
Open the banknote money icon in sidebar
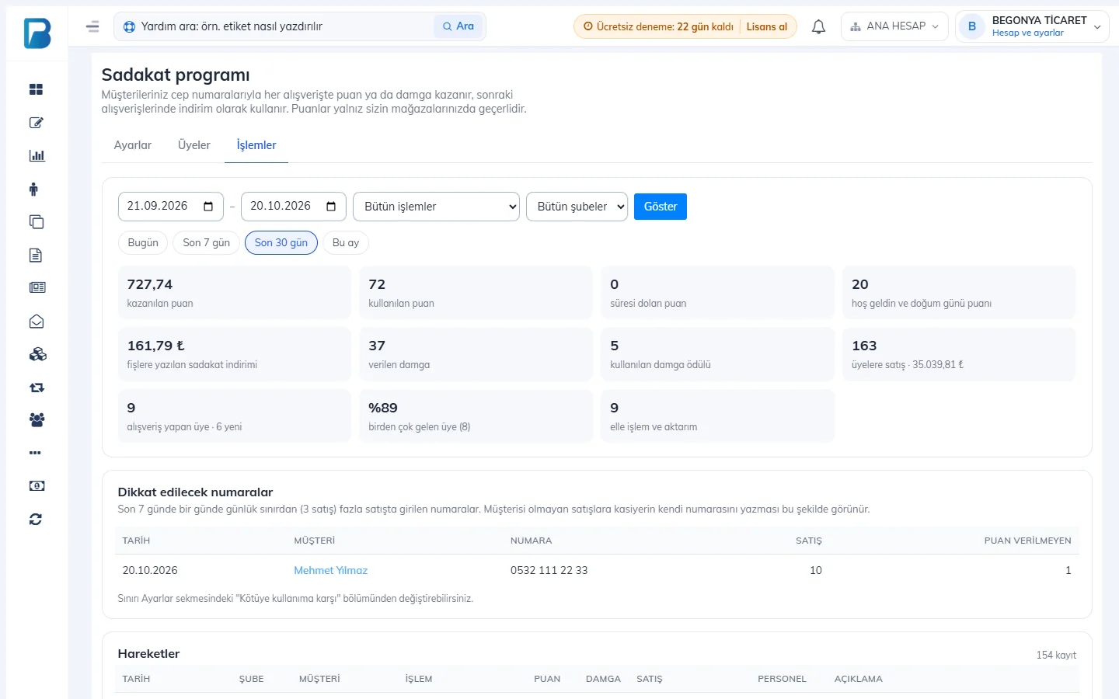(x=37, y=486)
